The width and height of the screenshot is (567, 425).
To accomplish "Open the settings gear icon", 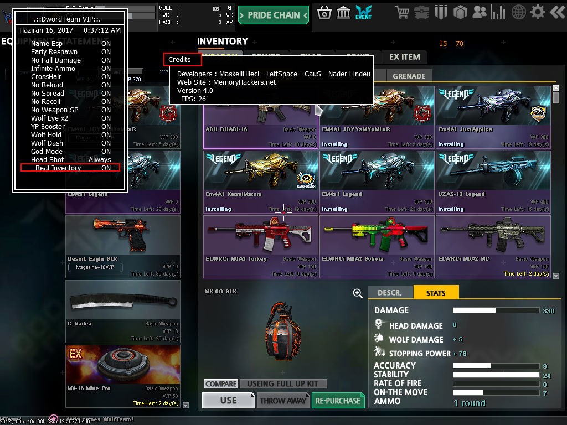I will pos(538,13).
